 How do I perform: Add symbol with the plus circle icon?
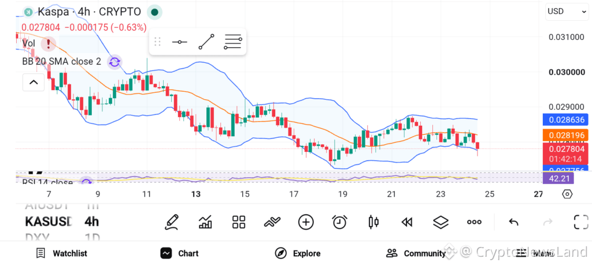(x=306, y=222)
